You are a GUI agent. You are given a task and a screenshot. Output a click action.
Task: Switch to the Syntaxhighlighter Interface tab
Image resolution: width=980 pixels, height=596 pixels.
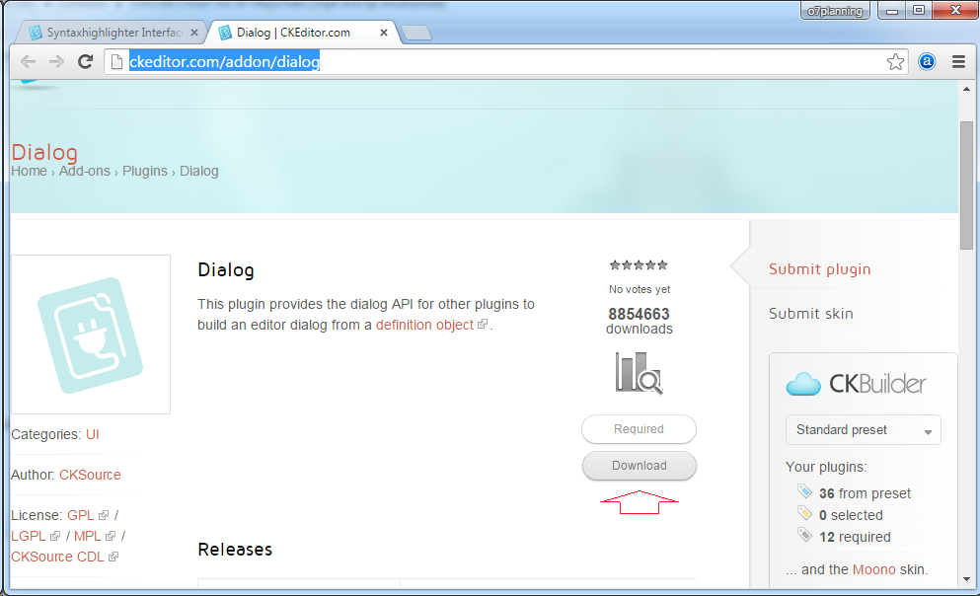point(113,33)
